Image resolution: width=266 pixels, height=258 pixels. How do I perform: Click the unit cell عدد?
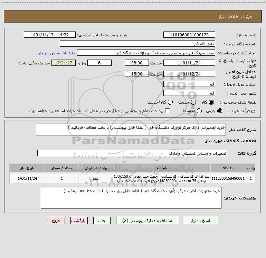(96, 178)
